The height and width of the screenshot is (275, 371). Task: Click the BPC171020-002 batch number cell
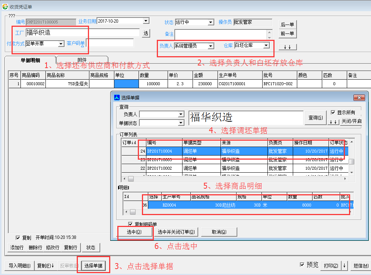[280, 84]
